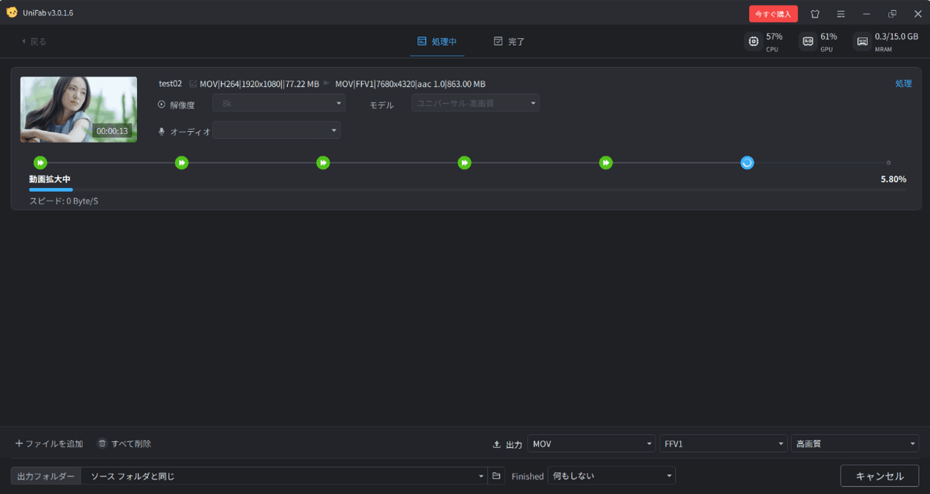This screenshot has width=930, height=494.
Task: Expand the オーディオ dropdown
Action: [x=277, y=130]
